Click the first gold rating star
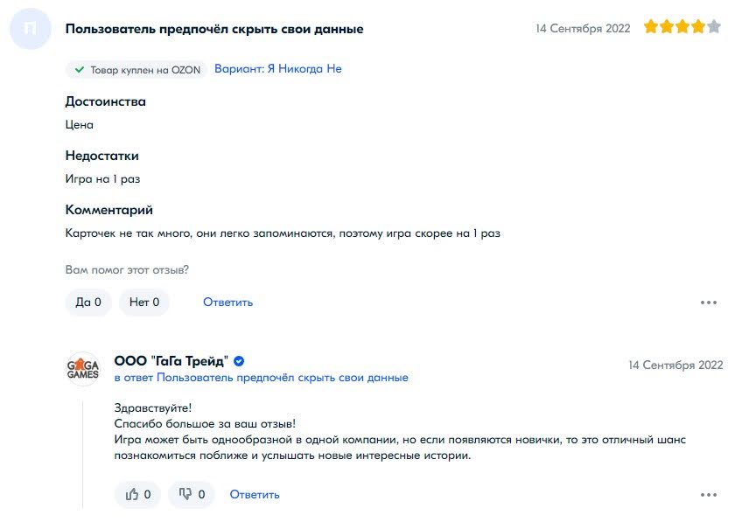 pyautogui.click(x=651, y=27)
